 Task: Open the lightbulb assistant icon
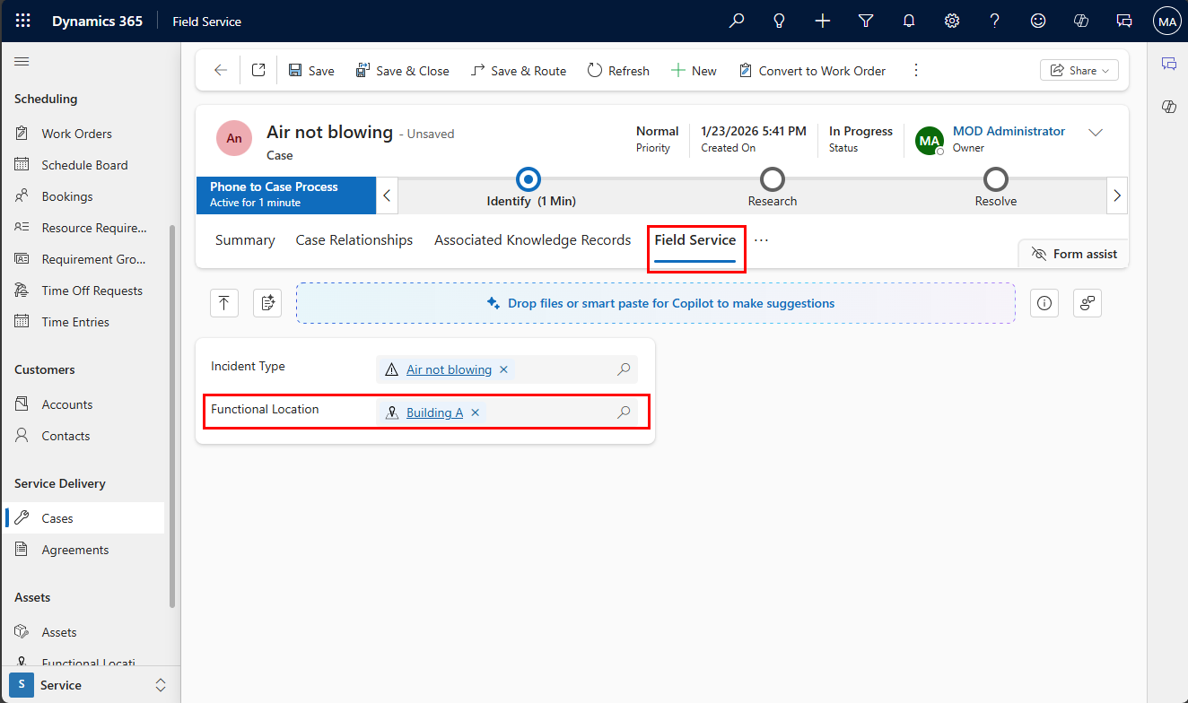(x=780, y=21)
